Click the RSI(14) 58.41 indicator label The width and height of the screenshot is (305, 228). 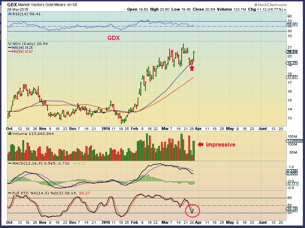click(27, 14)
